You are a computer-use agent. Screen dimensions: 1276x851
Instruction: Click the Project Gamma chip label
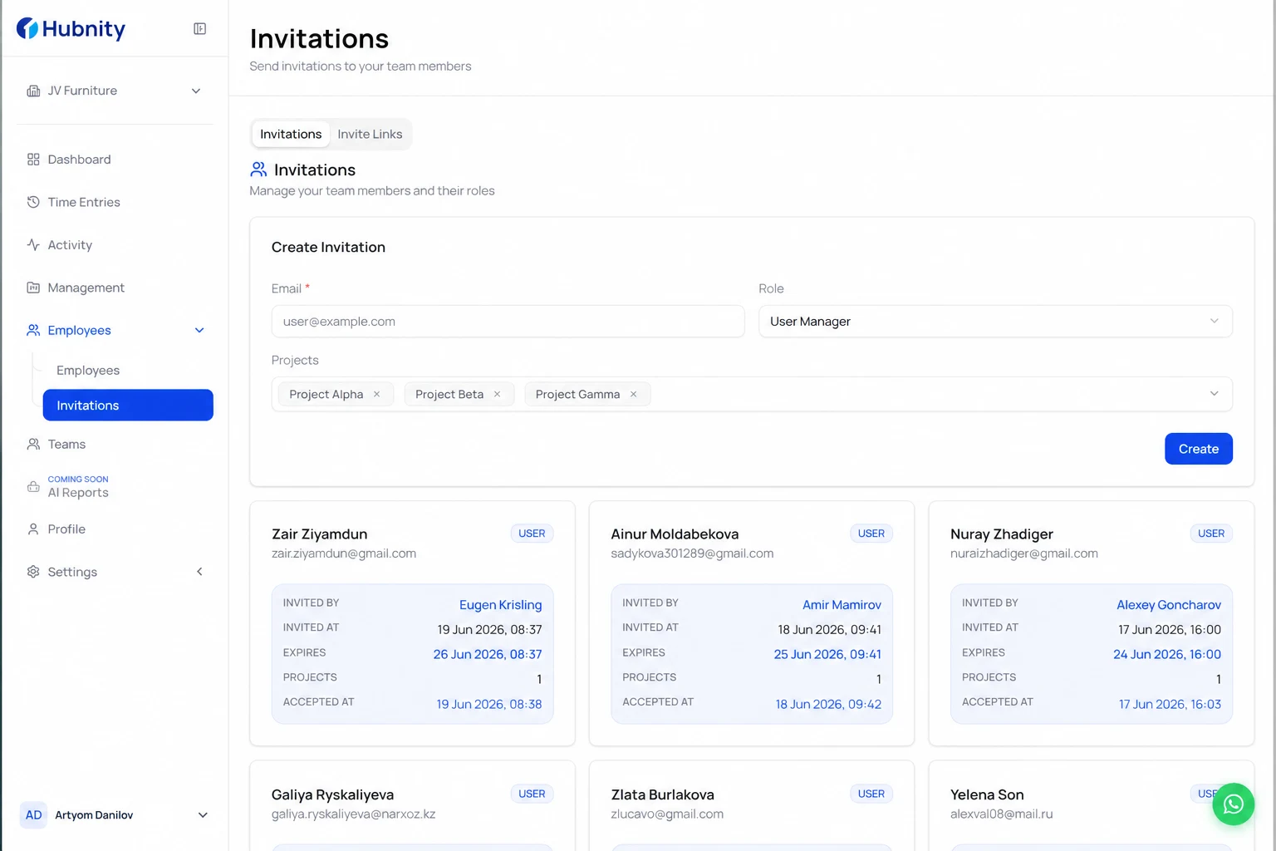coord(577,394)
